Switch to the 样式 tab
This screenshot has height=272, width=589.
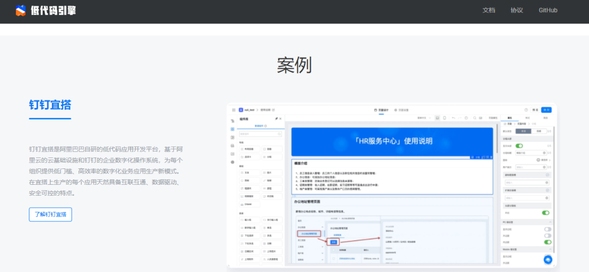(x=527, y=118)
